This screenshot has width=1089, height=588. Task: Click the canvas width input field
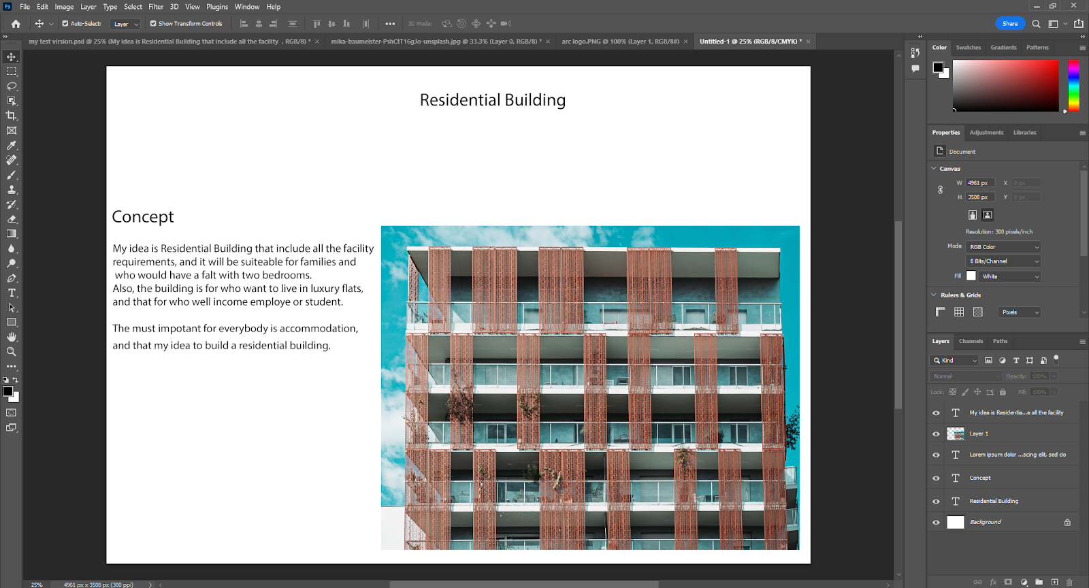pyautogui.click(x=980, y=183)
